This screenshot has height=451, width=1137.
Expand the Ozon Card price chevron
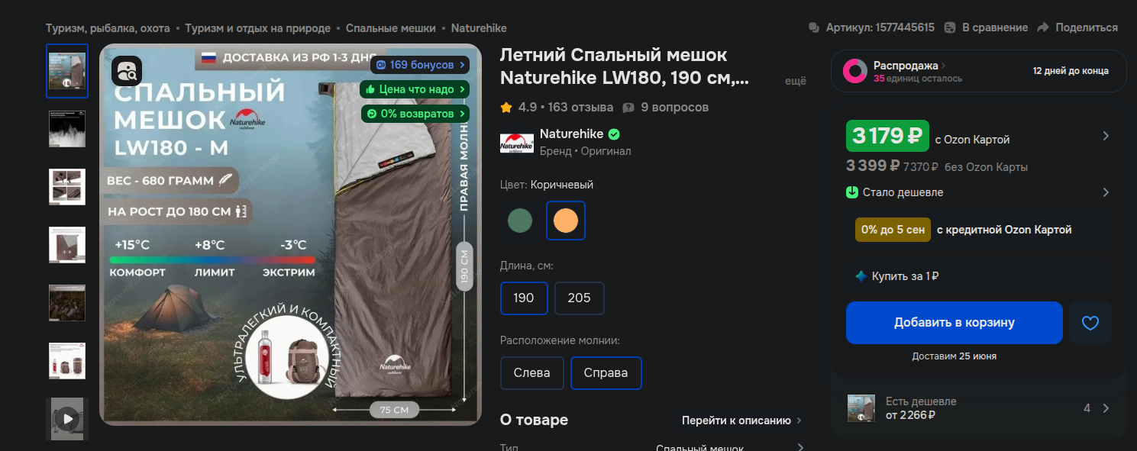tap(1106, 137)
